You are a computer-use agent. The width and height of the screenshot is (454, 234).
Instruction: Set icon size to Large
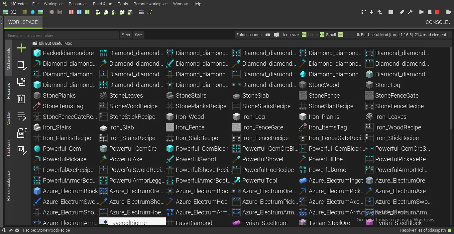coord(309,35)
